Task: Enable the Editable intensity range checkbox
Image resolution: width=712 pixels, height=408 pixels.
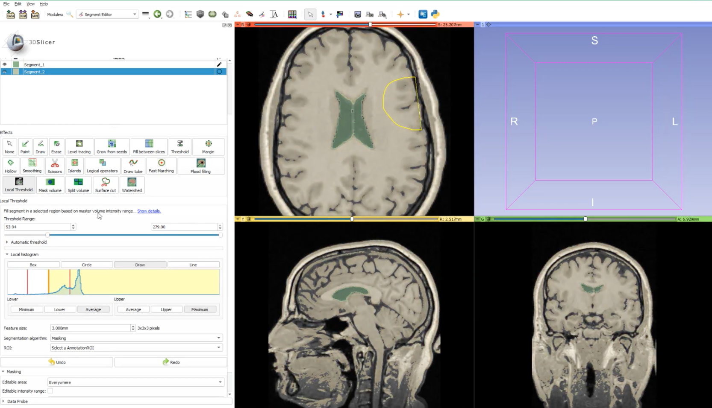Action: pos(50,391)
